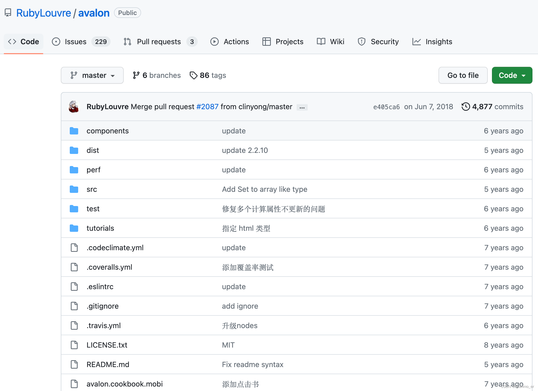The height and width of the screenshot is (391, 538).
Task: Open the src folder
Action: coord(92,189)
